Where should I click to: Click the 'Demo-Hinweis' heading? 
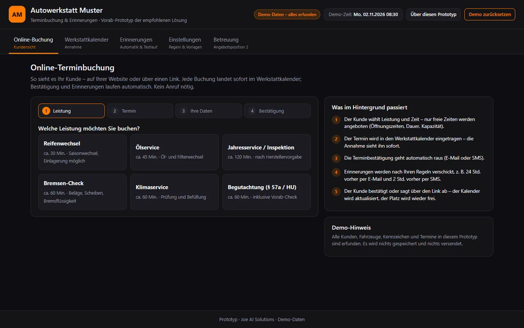[x=351, y=228]
